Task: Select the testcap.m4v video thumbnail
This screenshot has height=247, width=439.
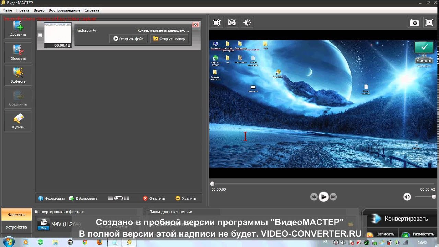Action: coord(58,35)
